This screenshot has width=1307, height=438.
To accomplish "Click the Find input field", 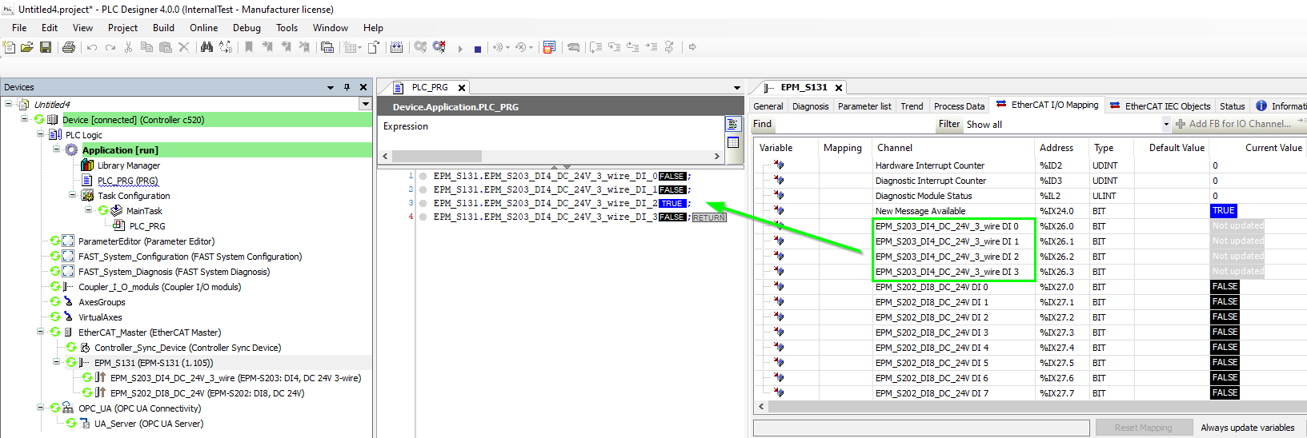I will (x=855, y=124).
